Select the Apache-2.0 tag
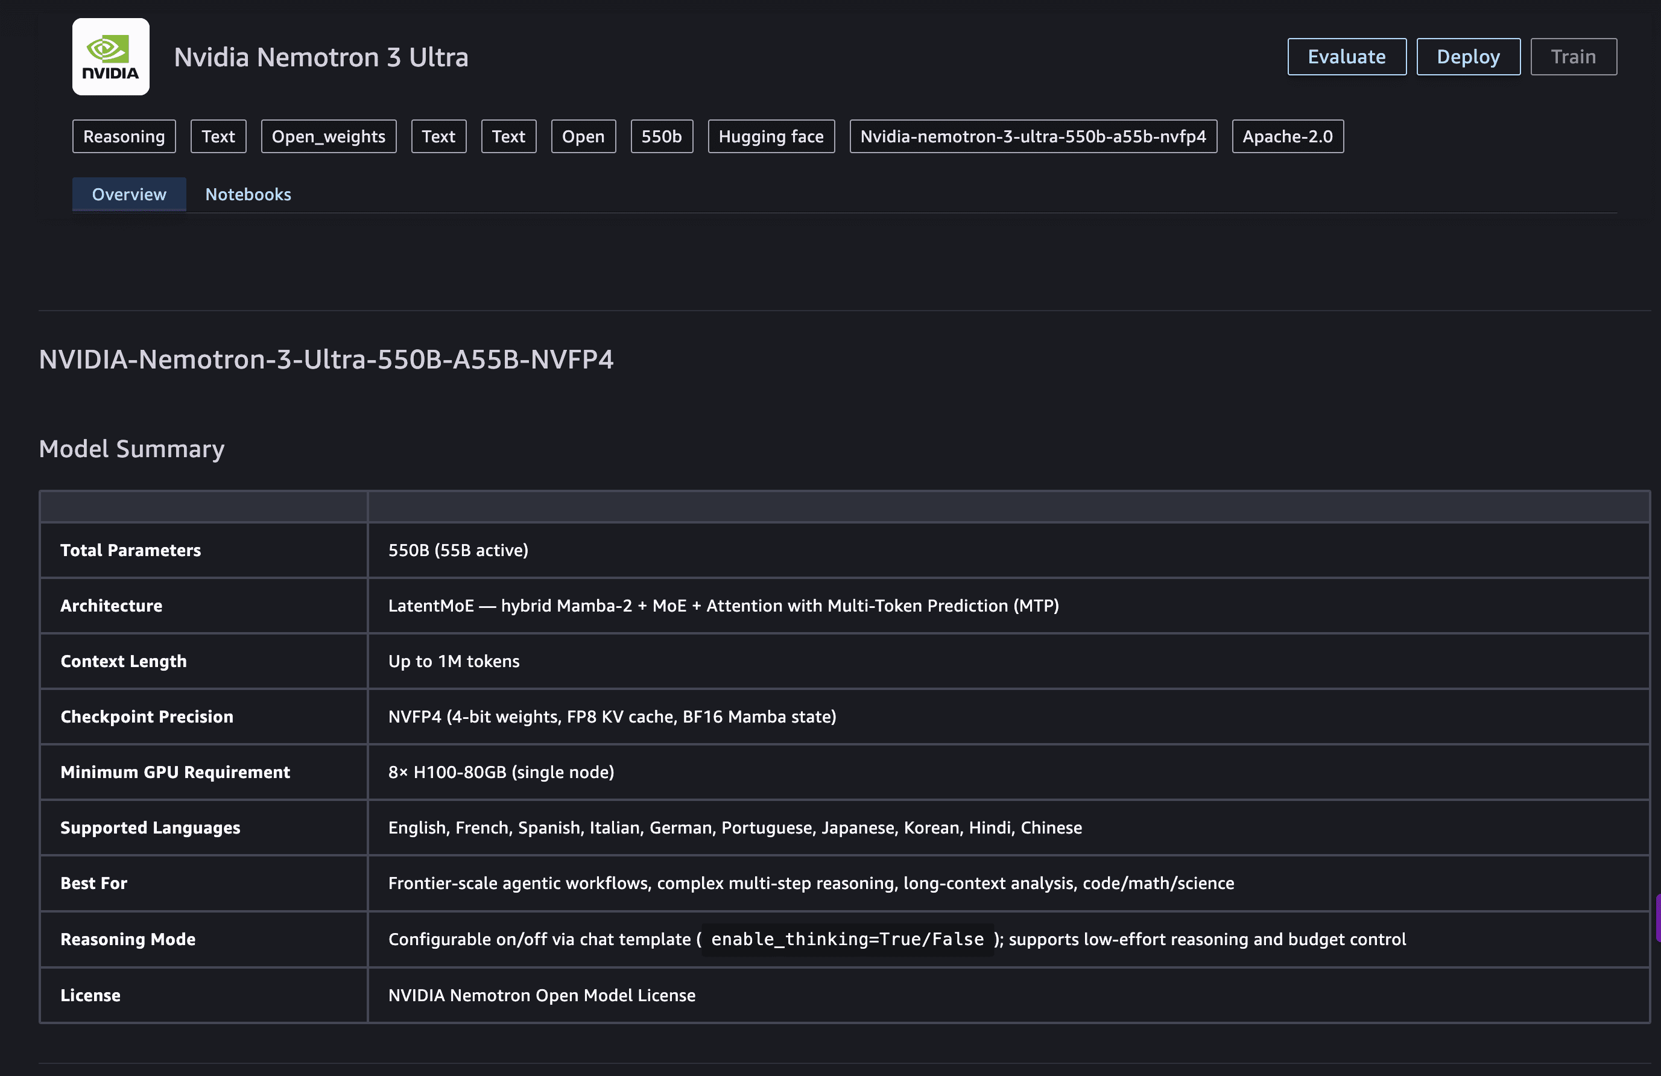The height and width of the screenshot is (1076, 1661). [1288, 136]
